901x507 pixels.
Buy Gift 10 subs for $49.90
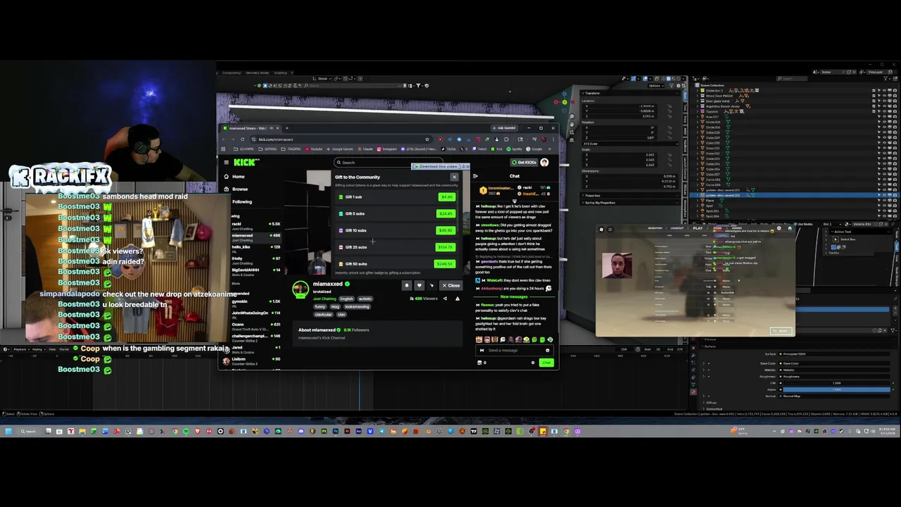(x=446, y=230)
